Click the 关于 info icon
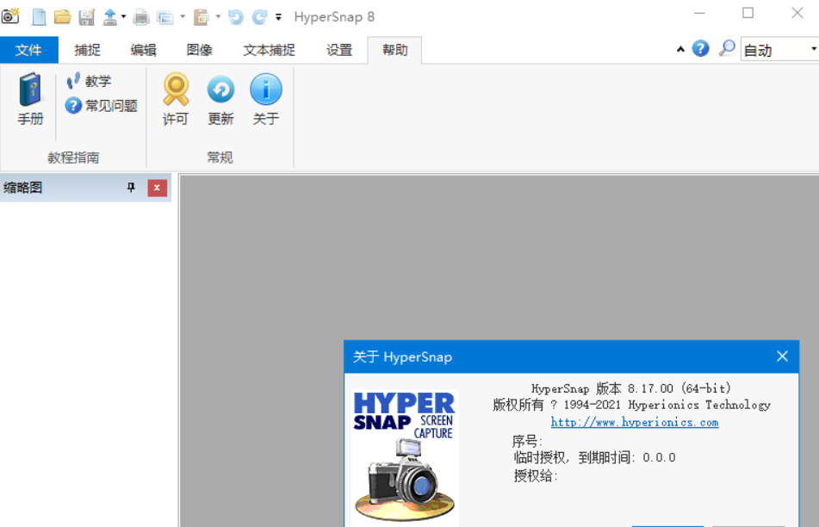This screenshot has width=819, height=527. tap(266, 99)
